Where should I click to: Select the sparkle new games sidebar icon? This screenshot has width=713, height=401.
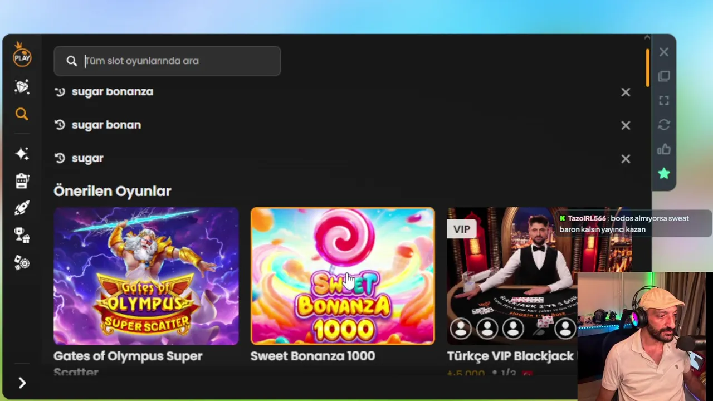[22, 154]
